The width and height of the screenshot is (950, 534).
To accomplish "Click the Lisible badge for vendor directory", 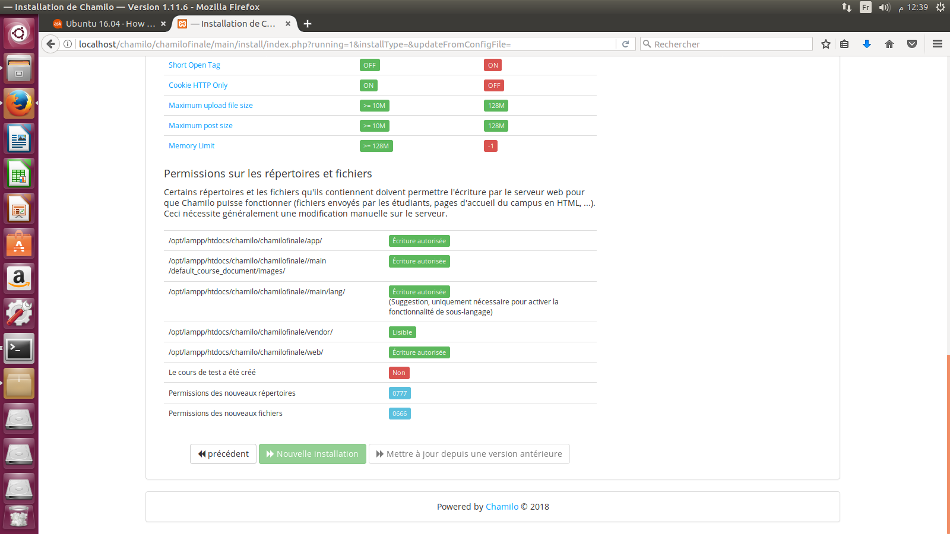I will coord(403,332).
